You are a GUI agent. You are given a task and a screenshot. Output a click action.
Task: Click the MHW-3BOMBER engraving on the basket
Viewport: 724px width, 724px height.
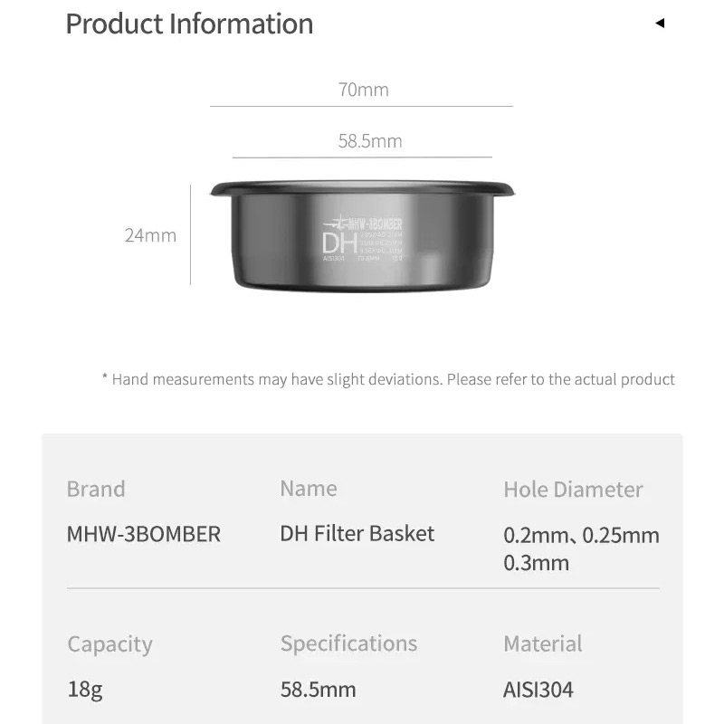pyautogui.click(x=368, y=223)
